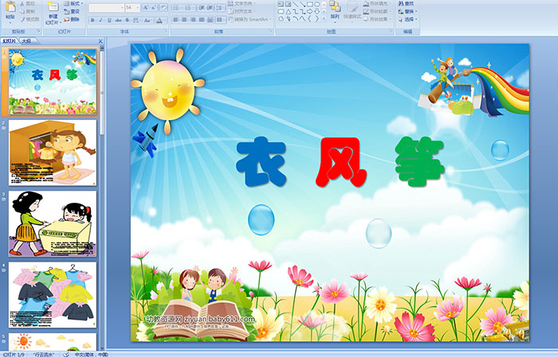Toggle Align Text Left
The width and height of the screenshot is (558, 357).
[175, 20]
